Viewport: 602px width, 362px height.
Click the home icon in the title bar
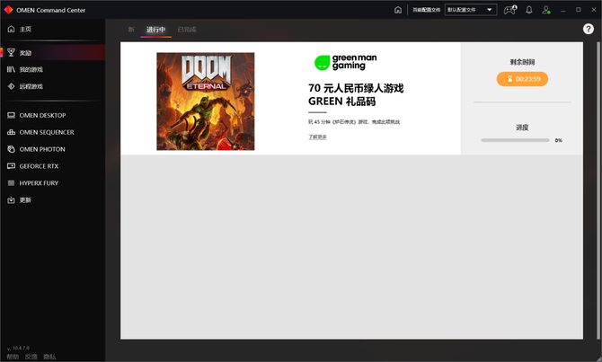tap(398, 10)
